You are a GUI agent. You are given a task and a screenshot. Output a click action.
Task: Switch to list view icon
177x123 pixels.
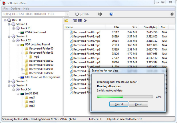tap(80, 21)
